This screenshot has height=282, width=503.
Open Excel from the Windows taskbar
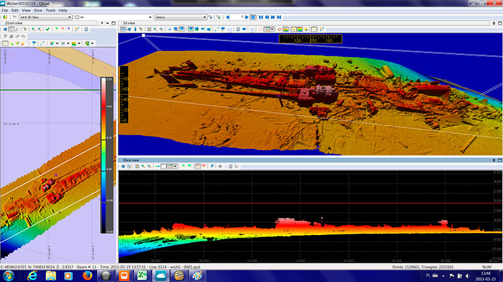click(142, 274)
